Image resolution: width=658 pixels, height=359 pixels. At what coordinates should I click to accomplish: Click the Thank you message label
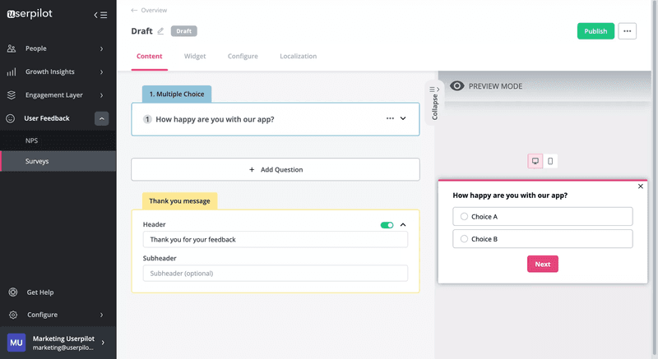pos(179,201)
